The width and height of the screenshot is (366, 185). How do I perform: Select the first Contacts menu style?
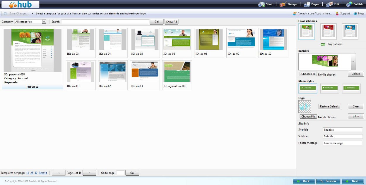pos(308,88)
